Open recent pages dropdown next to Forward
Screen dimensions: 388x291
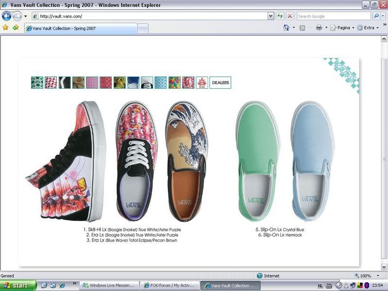click(25, 16)
